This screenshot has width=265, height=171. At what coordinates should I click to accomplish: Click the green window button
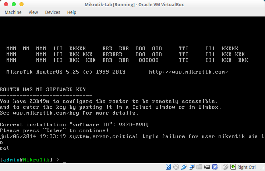point(14,4)
